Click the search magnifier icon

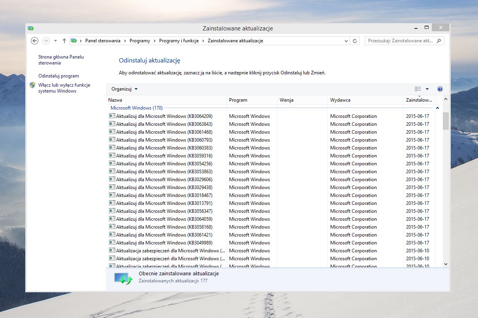[x=439, y=40]
